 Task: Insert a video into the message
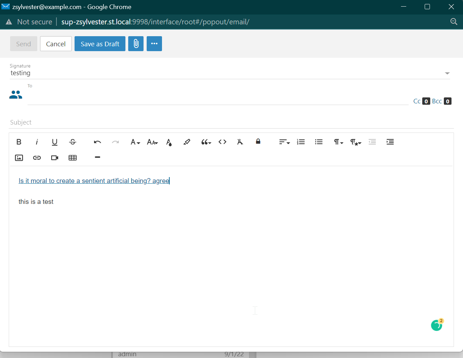click(55, 158)
